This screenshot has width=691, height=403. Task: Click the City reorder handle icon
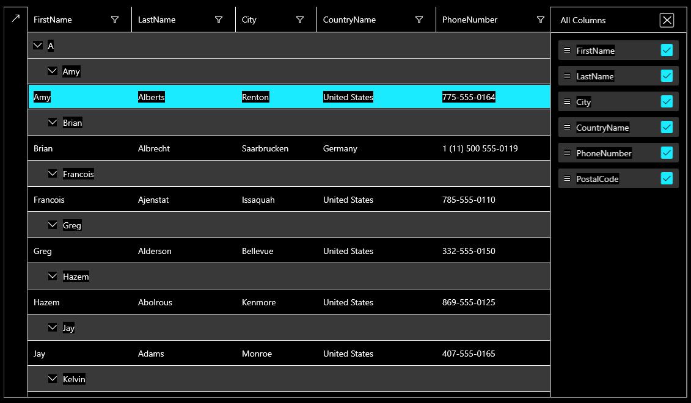(567, 102)
